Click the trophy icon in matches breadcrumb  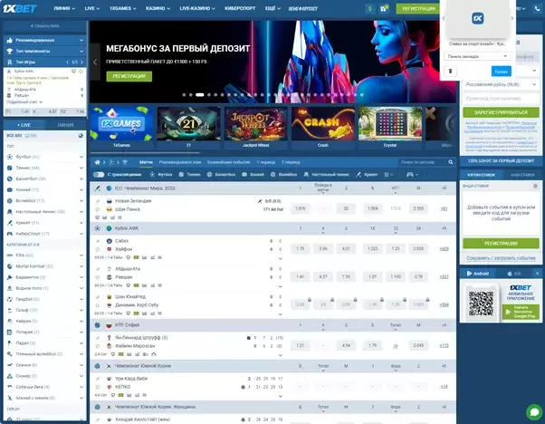125,162
